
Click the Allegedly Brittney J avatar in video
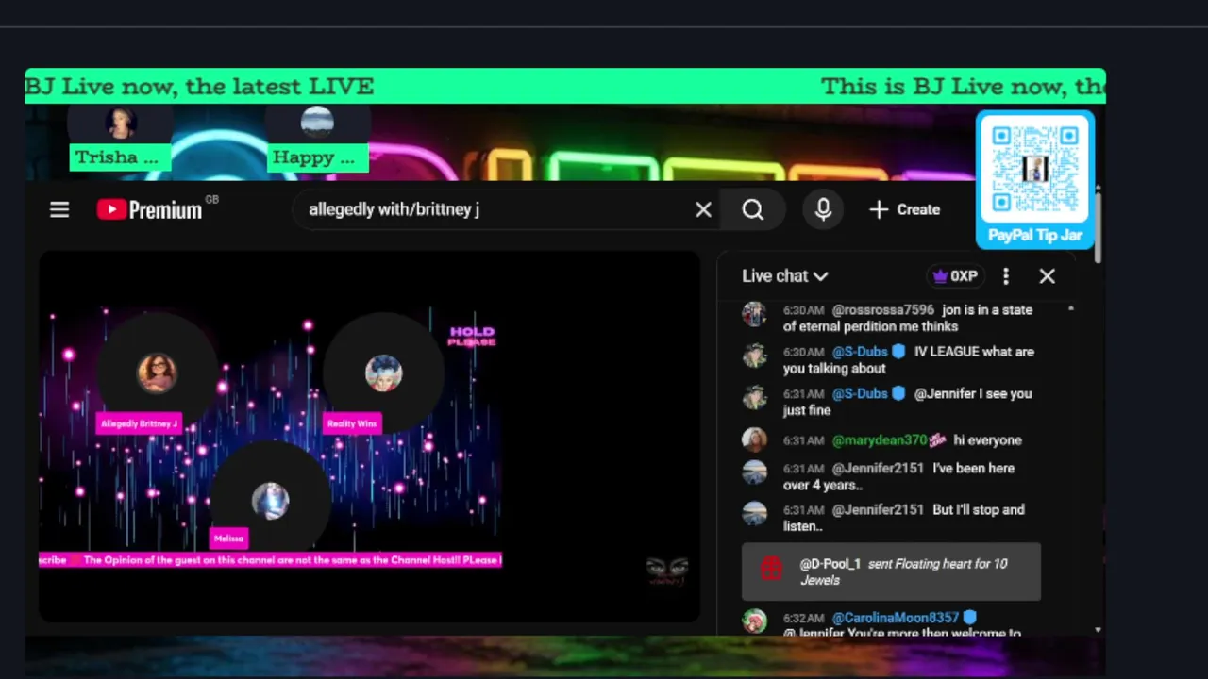pos(157,373)
